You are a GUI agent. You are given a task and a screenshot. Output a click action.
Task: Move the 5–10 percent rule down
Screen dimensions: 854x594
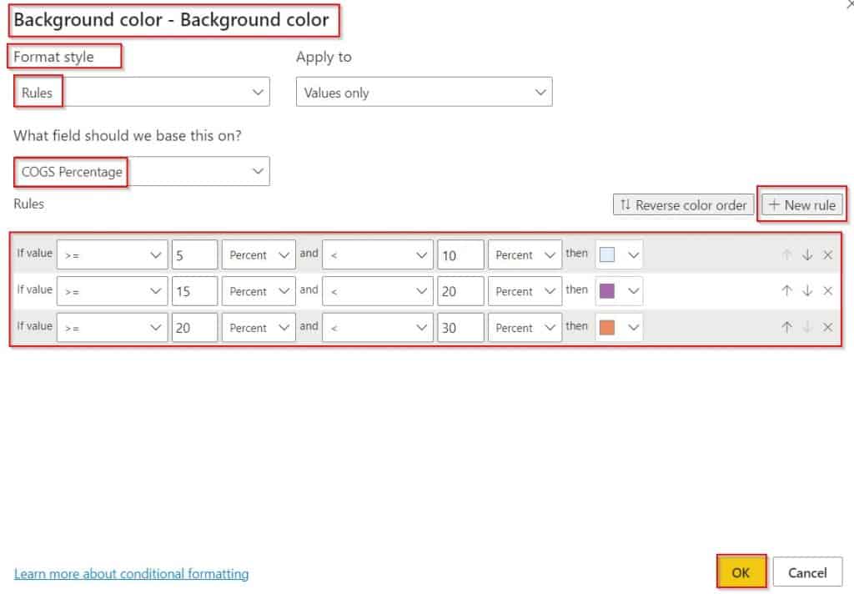point(807,254)
